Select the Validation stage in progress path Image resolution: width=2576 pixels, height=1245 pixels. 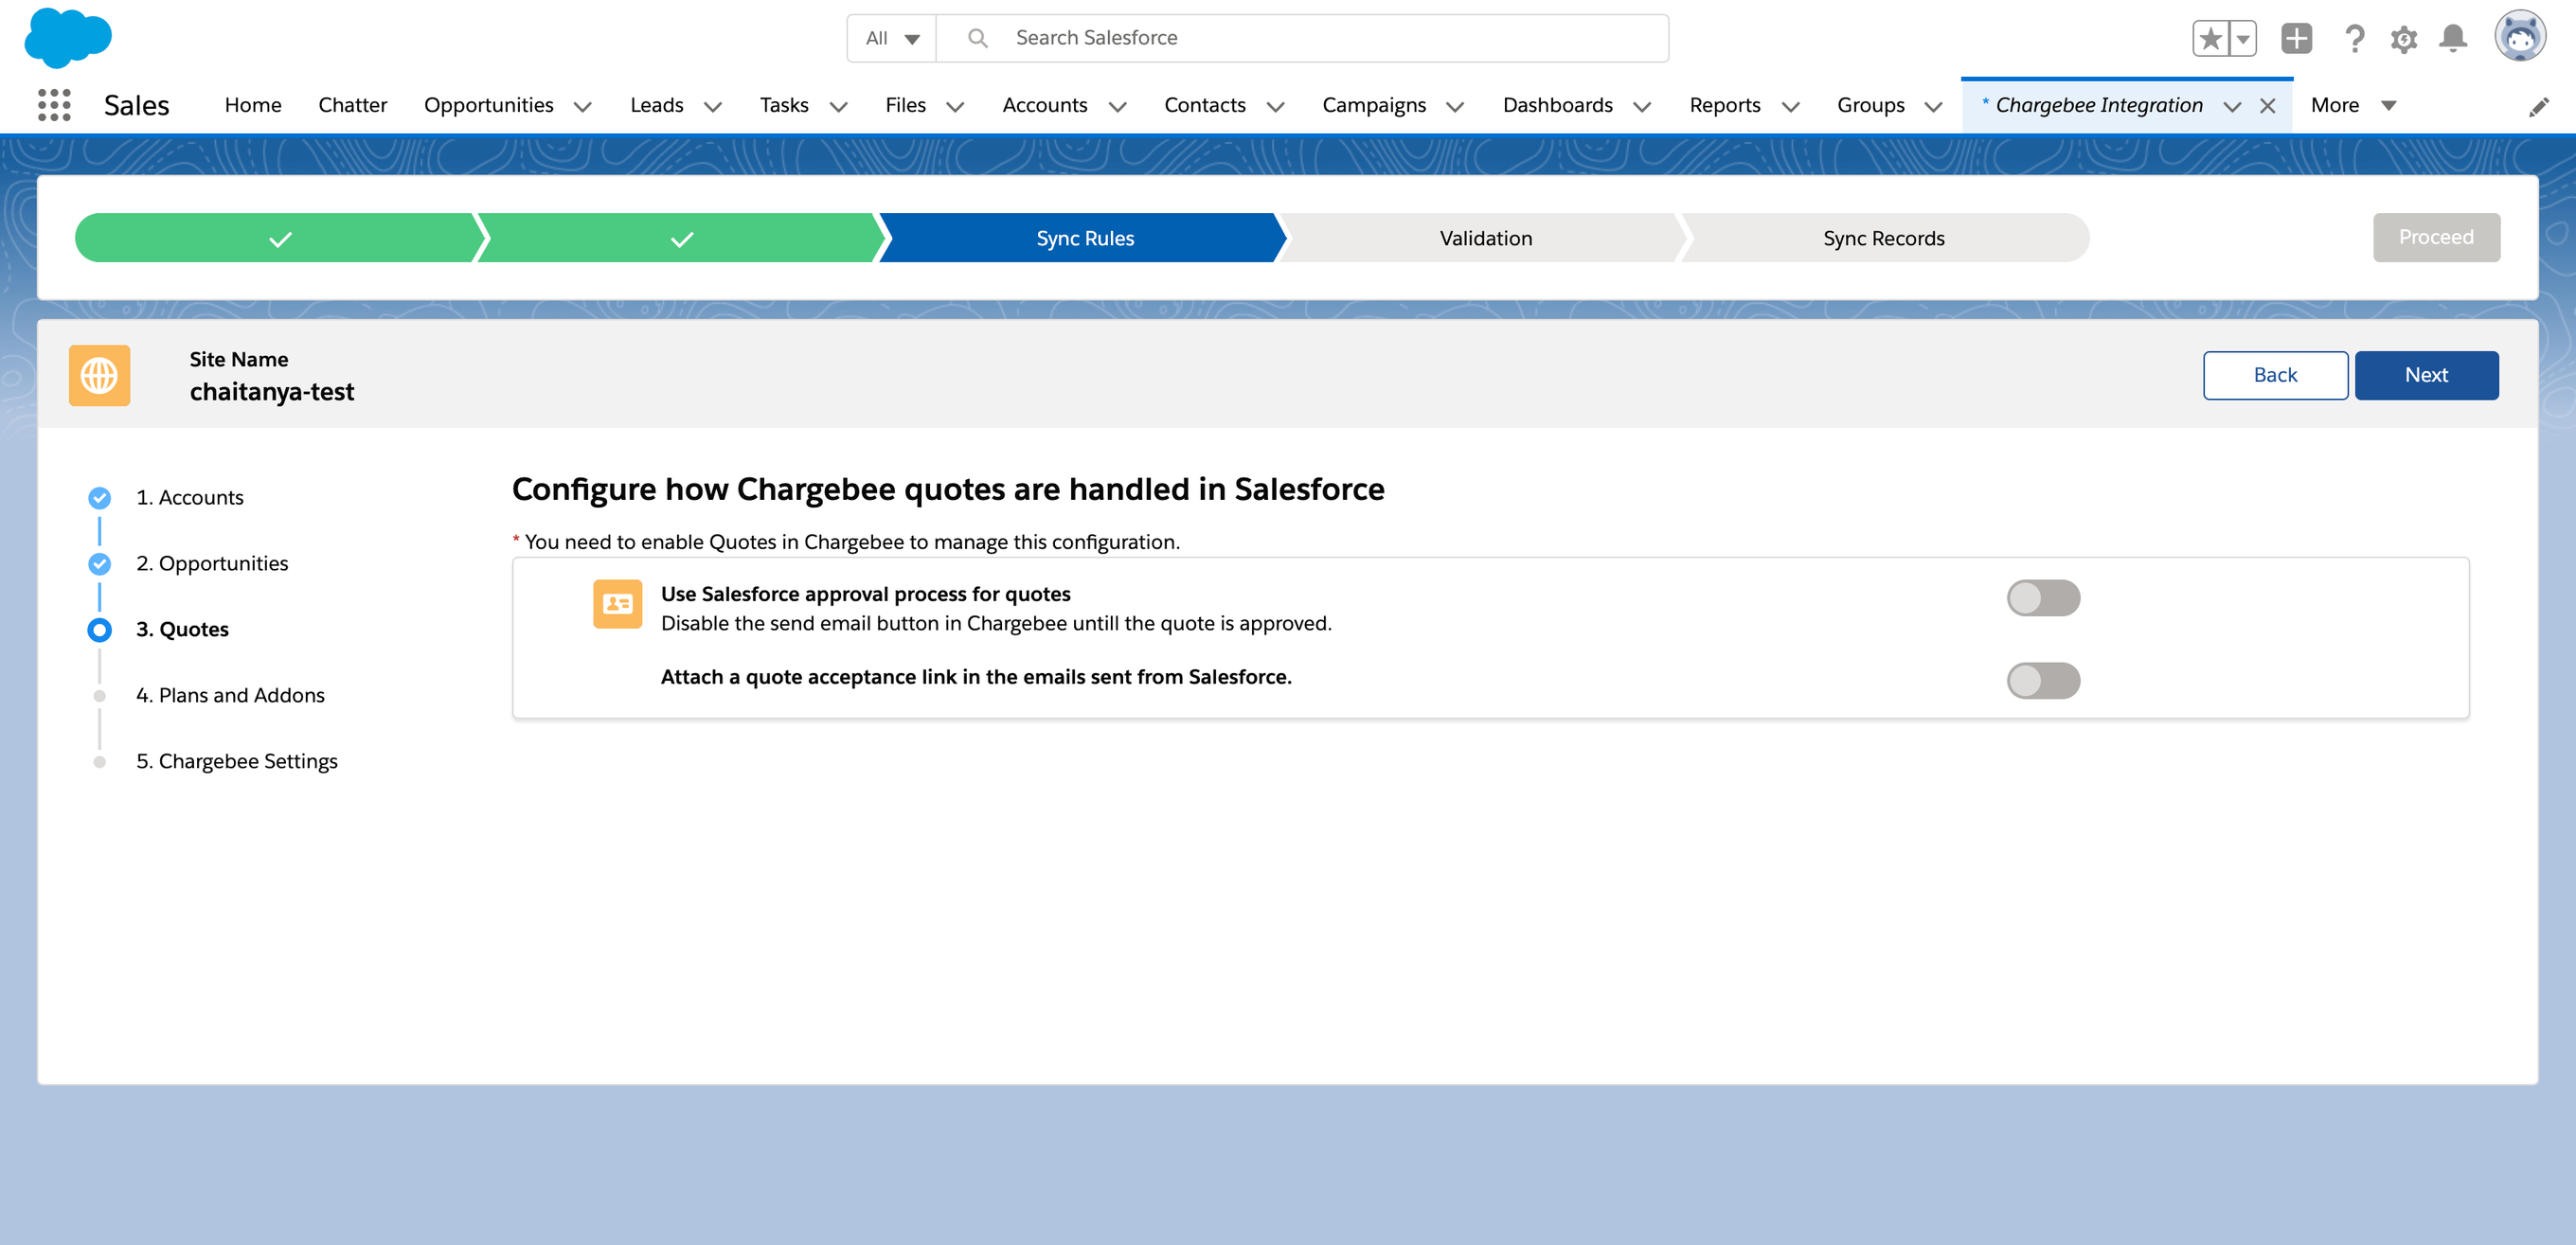click(1484, 238)
